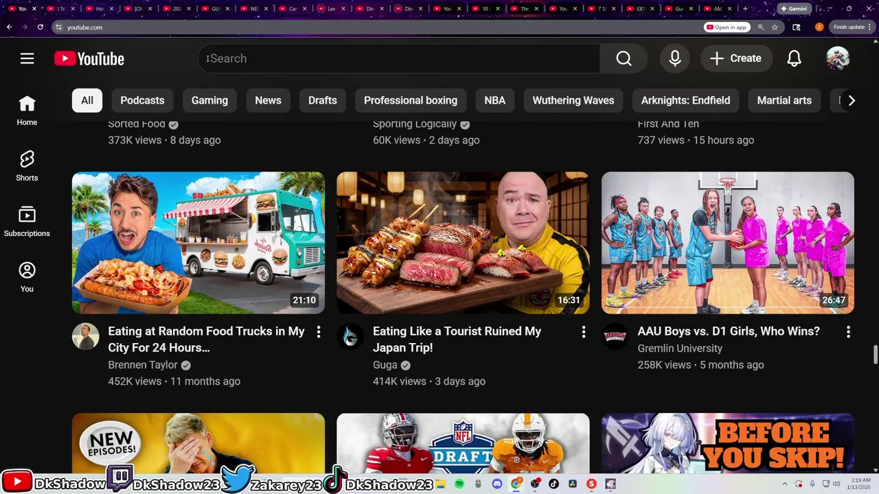Select the Gaming chip
The height and width of the screenshot is (494, 879).
pyautogui.click(x=209, y=100)
